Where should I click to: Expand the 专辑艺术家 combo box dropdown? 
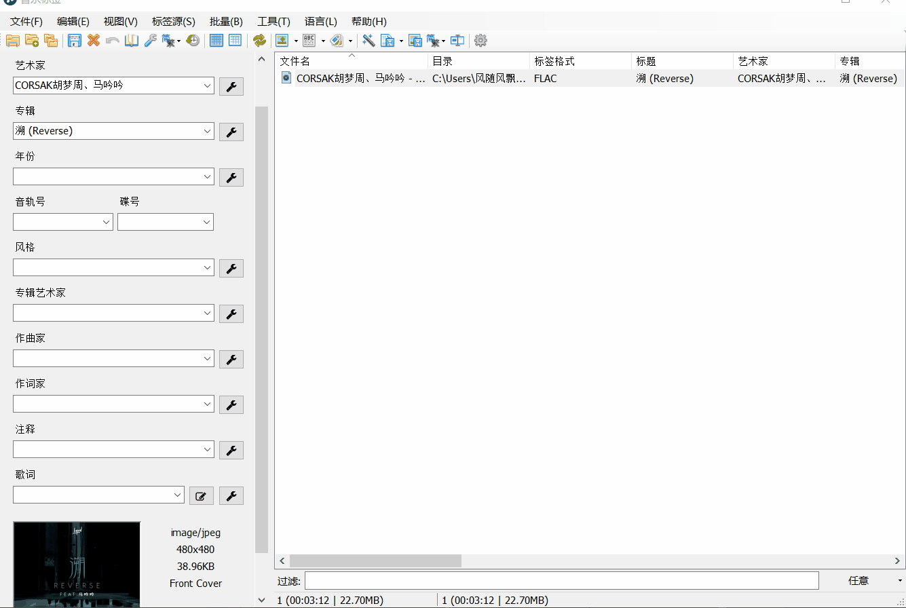(x=208, y=313)
